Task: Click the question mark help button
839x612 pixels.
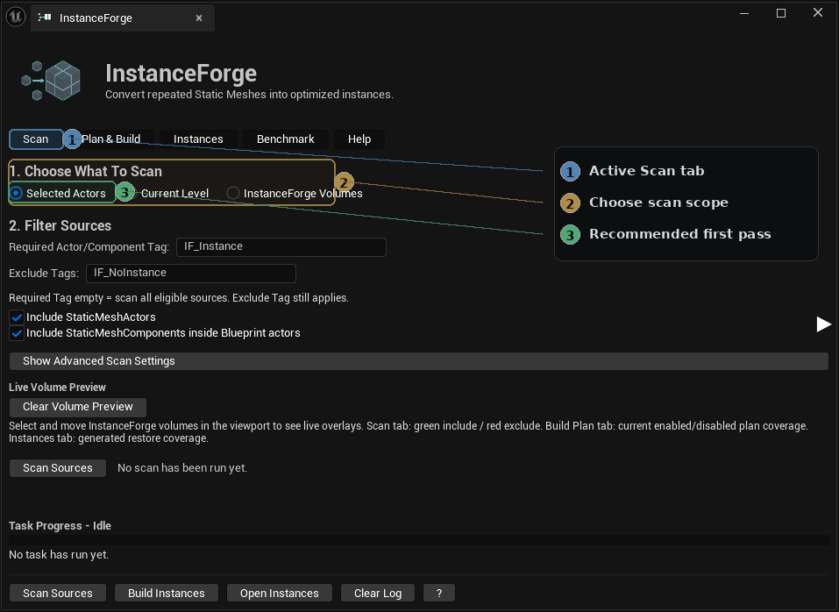Action: point(439,594)
